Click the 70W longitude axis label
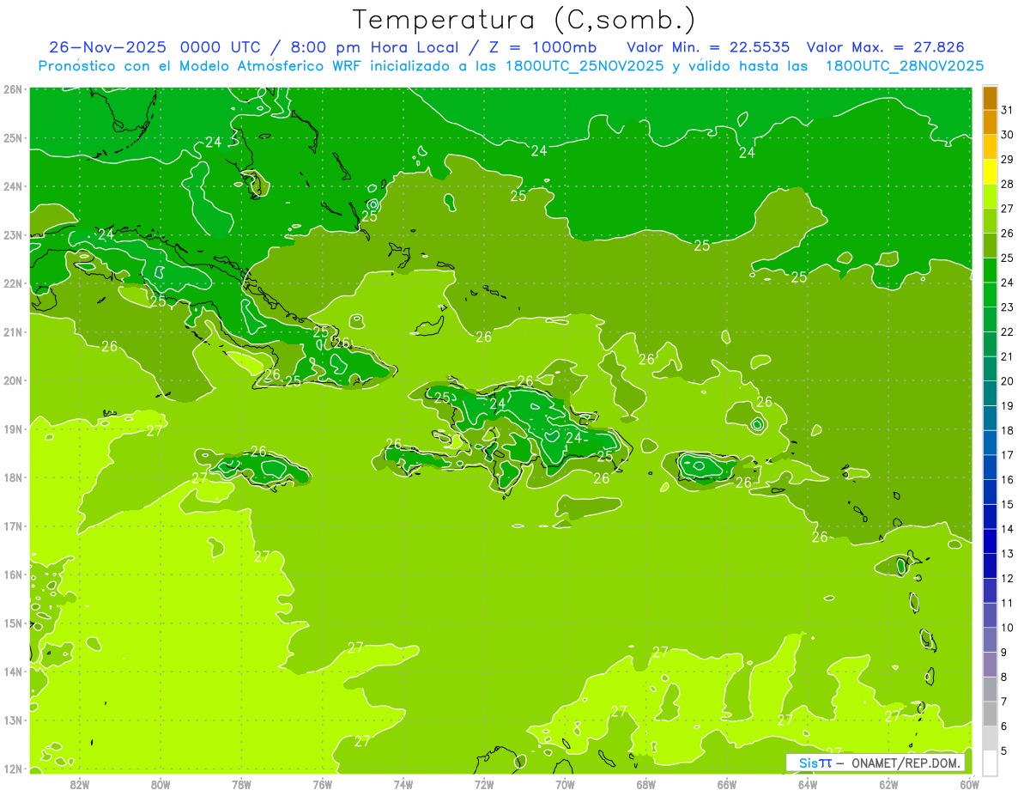The height and width of the screenshot is (796, 1030). 565,783
